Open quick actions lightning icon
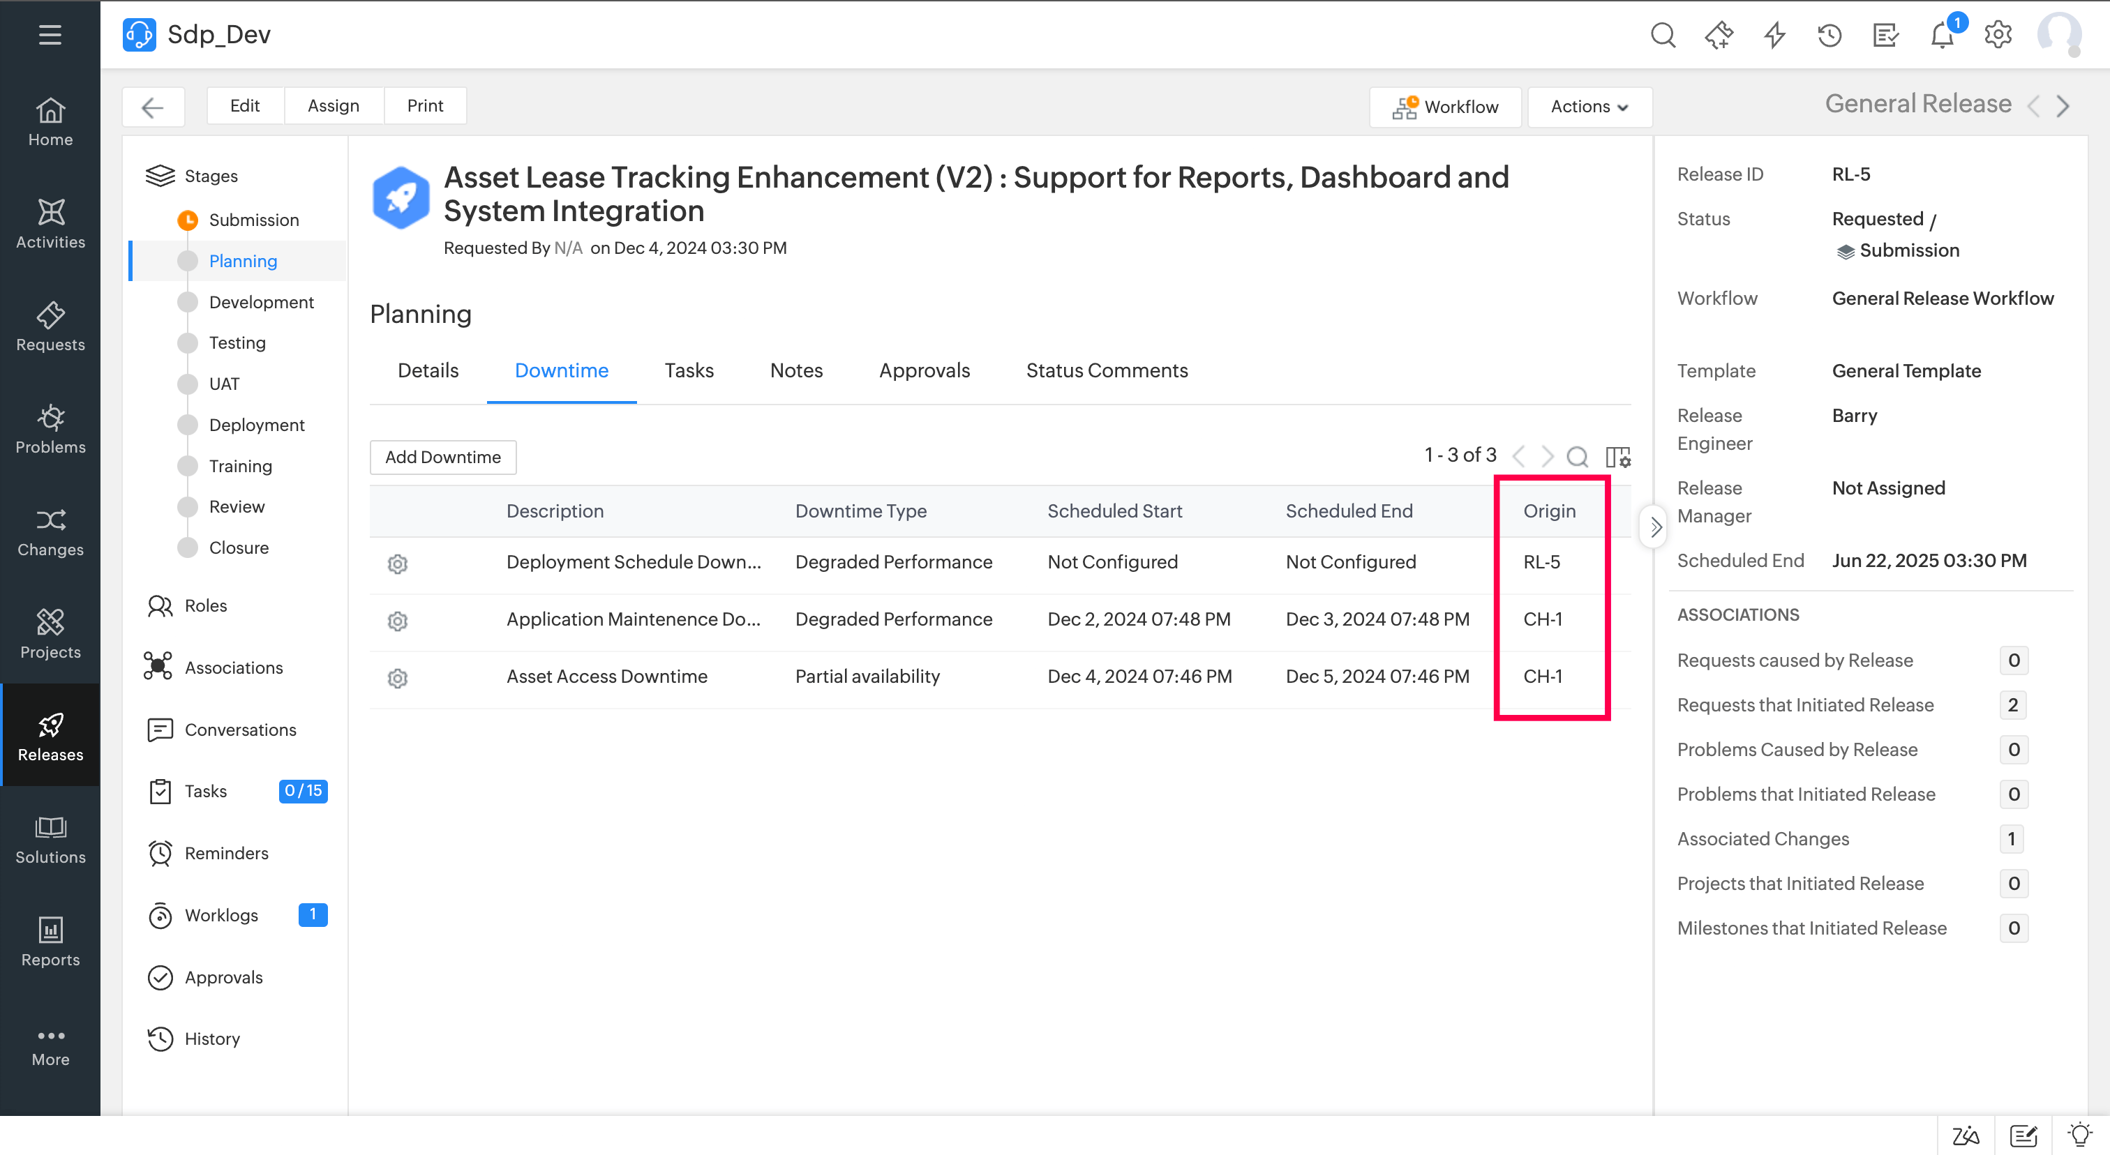The height and width of the screenshot is (1155, 2110). click(x=1774, y=35)
